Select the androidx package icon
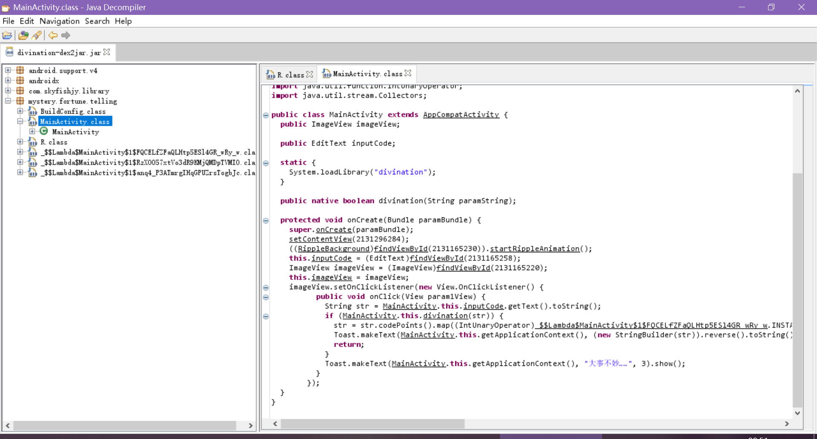Screen dimensions: 817x439 click(x=20, y=80)
